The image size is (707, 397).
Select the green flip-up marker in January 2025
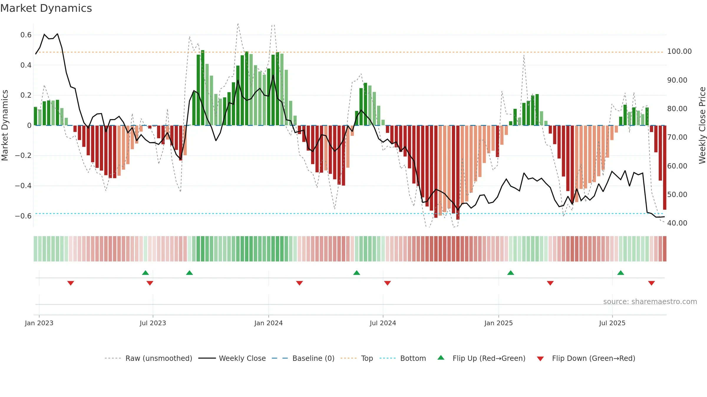(511, 273)
